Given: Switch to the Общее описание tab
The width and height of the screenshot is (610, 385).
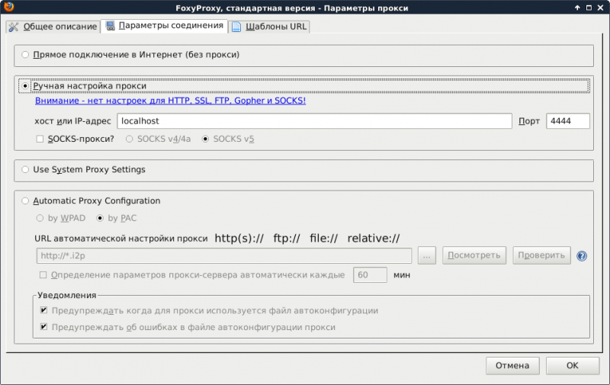Looking at the screenshot, I should 53,27.
